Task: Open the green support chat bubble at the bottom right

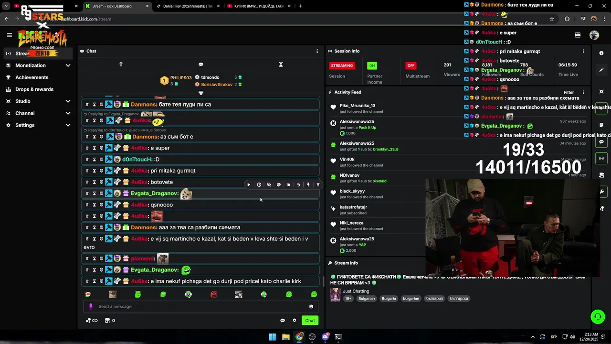Action: 598,316
